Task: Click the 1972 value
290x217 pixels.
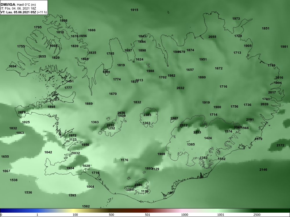Action: (72, 136)
